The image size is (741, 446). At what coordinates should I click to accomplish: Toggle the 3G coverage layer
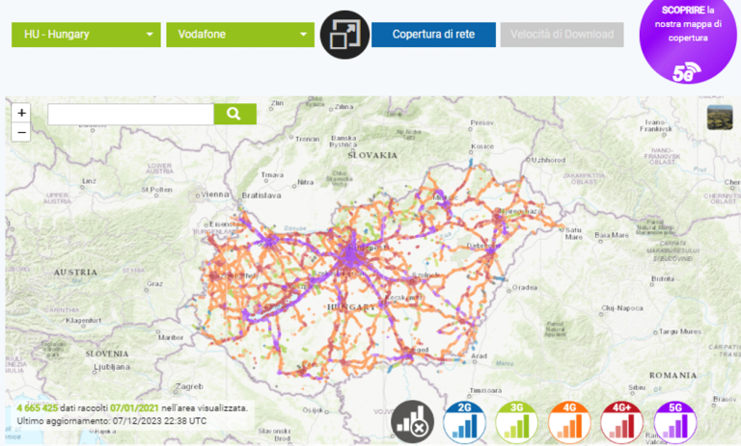[517, 422]
